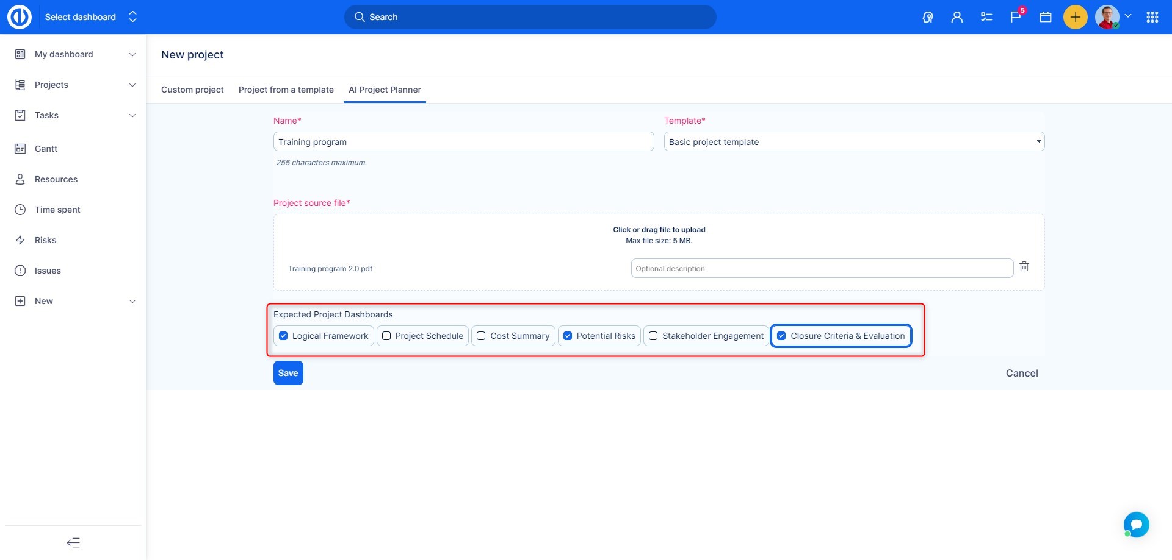The width and height of the screenshot is (1172, 560).
Task: Click the user profile icon in header
Action: (x=957, y=17)
